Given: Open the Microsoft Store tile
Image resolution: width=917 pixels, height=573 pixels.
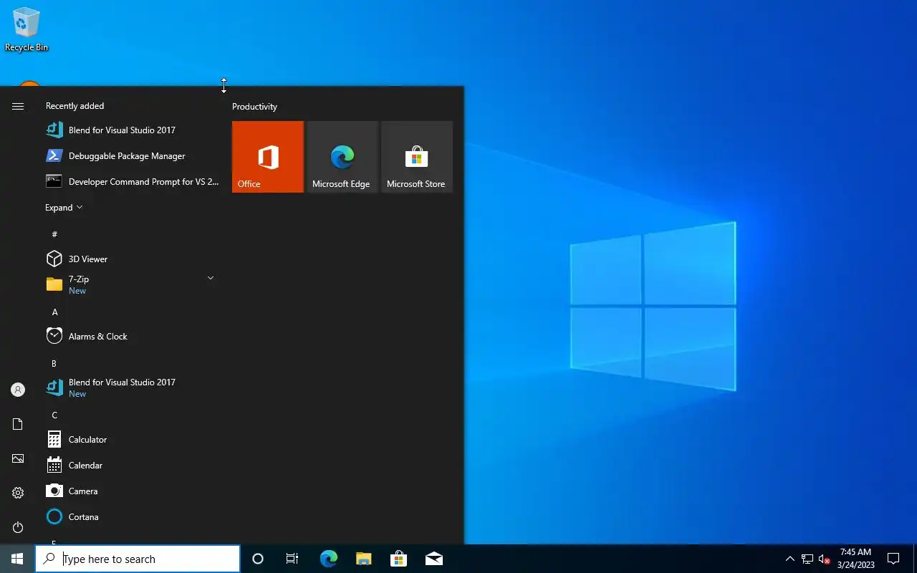Looking at the screenshot, I should click(417, 157).
